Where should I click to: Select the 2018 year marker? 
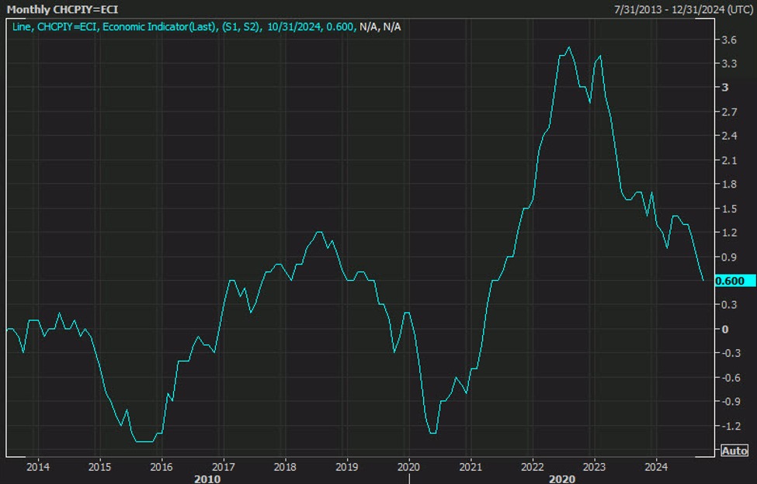(x=285, y=467)
